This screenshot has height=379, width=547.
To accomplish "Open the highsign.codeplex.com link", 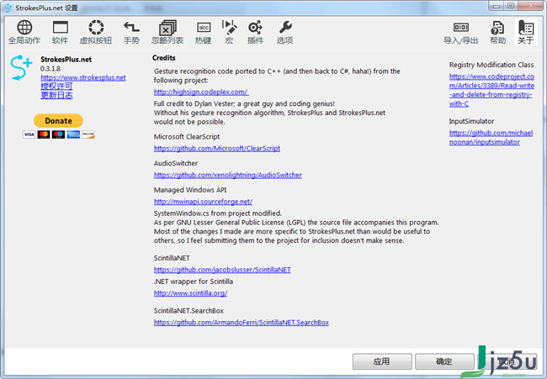I will (201, 92).
